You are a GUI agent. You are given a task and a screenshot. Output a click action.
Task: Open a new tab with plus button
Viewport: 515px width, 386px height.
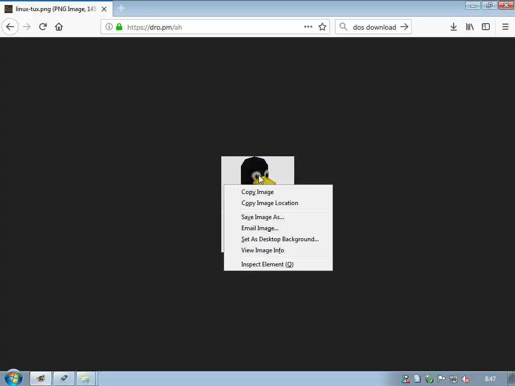tap(121, 9)
